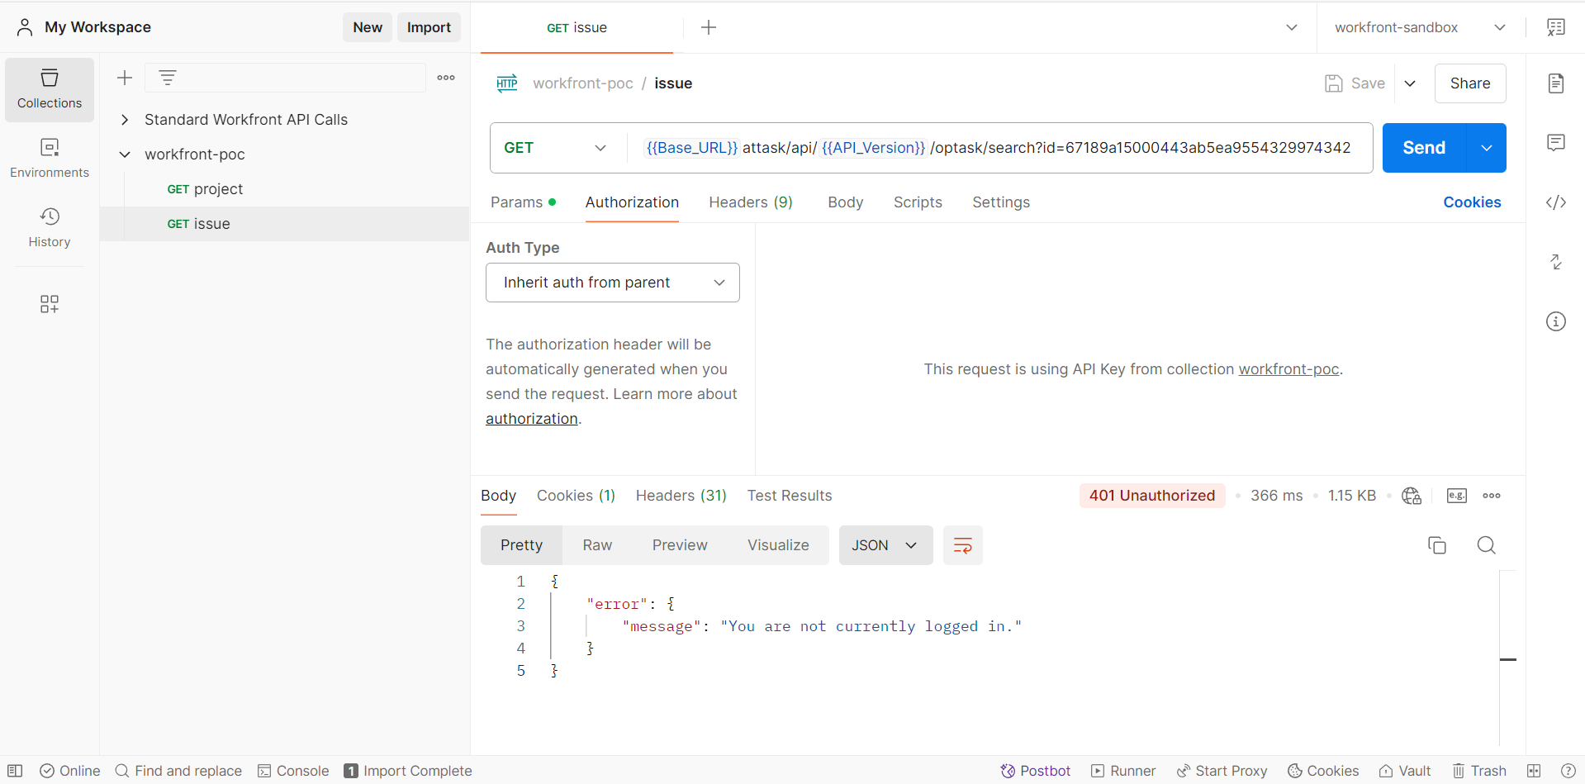Click the wrap lines icon in response
The width and height of the screenshot is (1585, 784).
[x=962, y=545]
